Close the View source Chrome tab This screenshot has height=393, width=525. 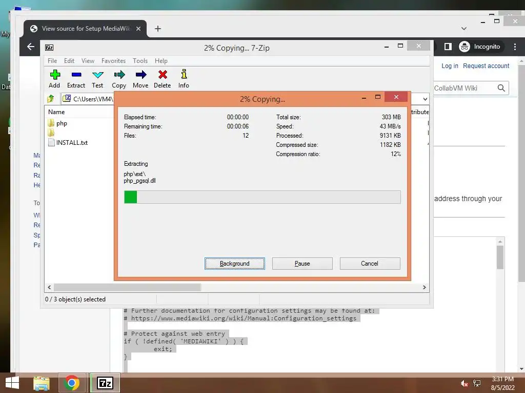(x=138, y=29)
